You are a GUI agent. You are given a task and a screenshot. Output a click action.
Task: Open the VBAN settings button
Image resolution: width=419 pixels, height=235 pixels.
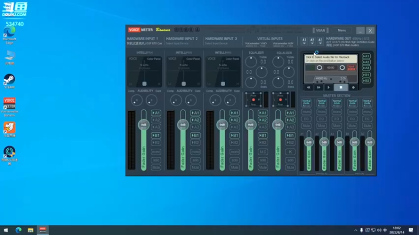[x=321, y=30]
